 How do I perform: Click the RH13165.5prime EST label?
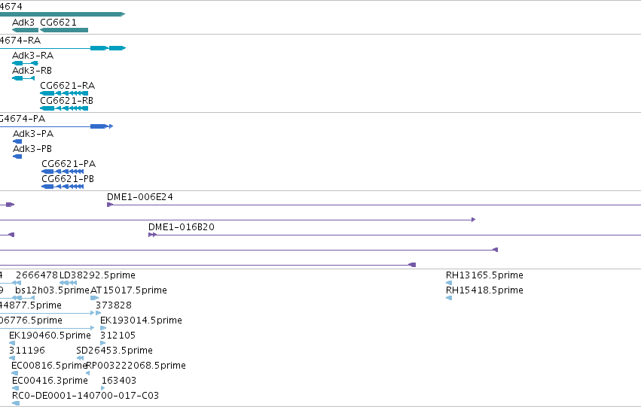click(484, 275)
